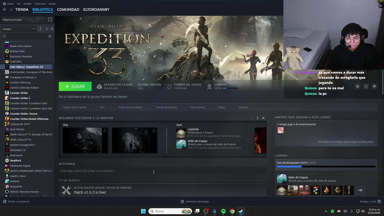Open the Amigos menu
Image resolution: width=384 pixels, height=216 pixels.
point(28,4)
